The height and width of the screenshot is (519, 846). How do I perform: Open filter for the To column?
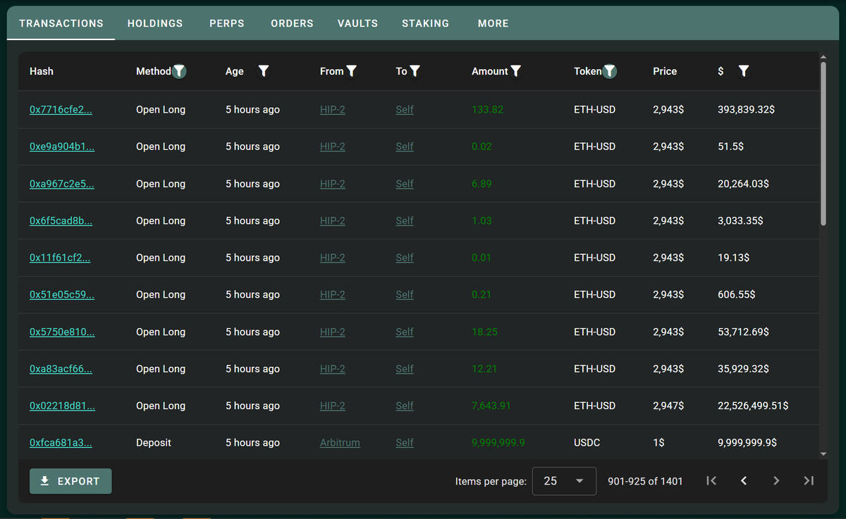point(415,70)
